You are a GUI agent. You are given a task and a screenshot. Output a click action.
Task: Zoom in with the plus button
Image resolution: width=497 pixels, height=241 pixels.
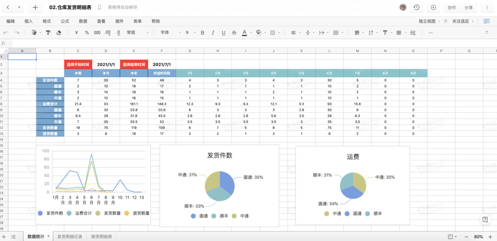(x=490, y=236)
